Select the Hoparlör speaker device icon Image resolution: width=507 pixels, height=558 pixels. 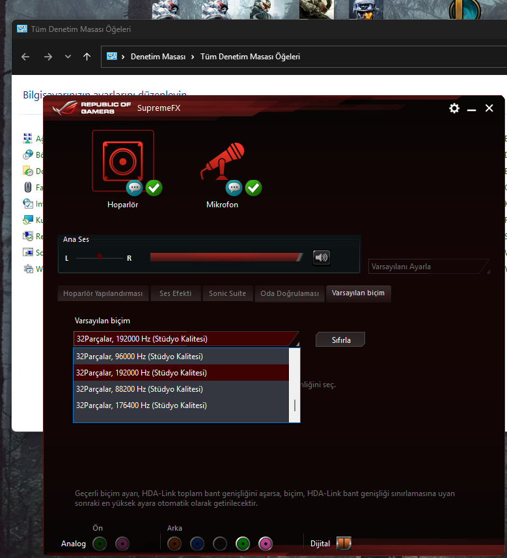tap(122, 161)
